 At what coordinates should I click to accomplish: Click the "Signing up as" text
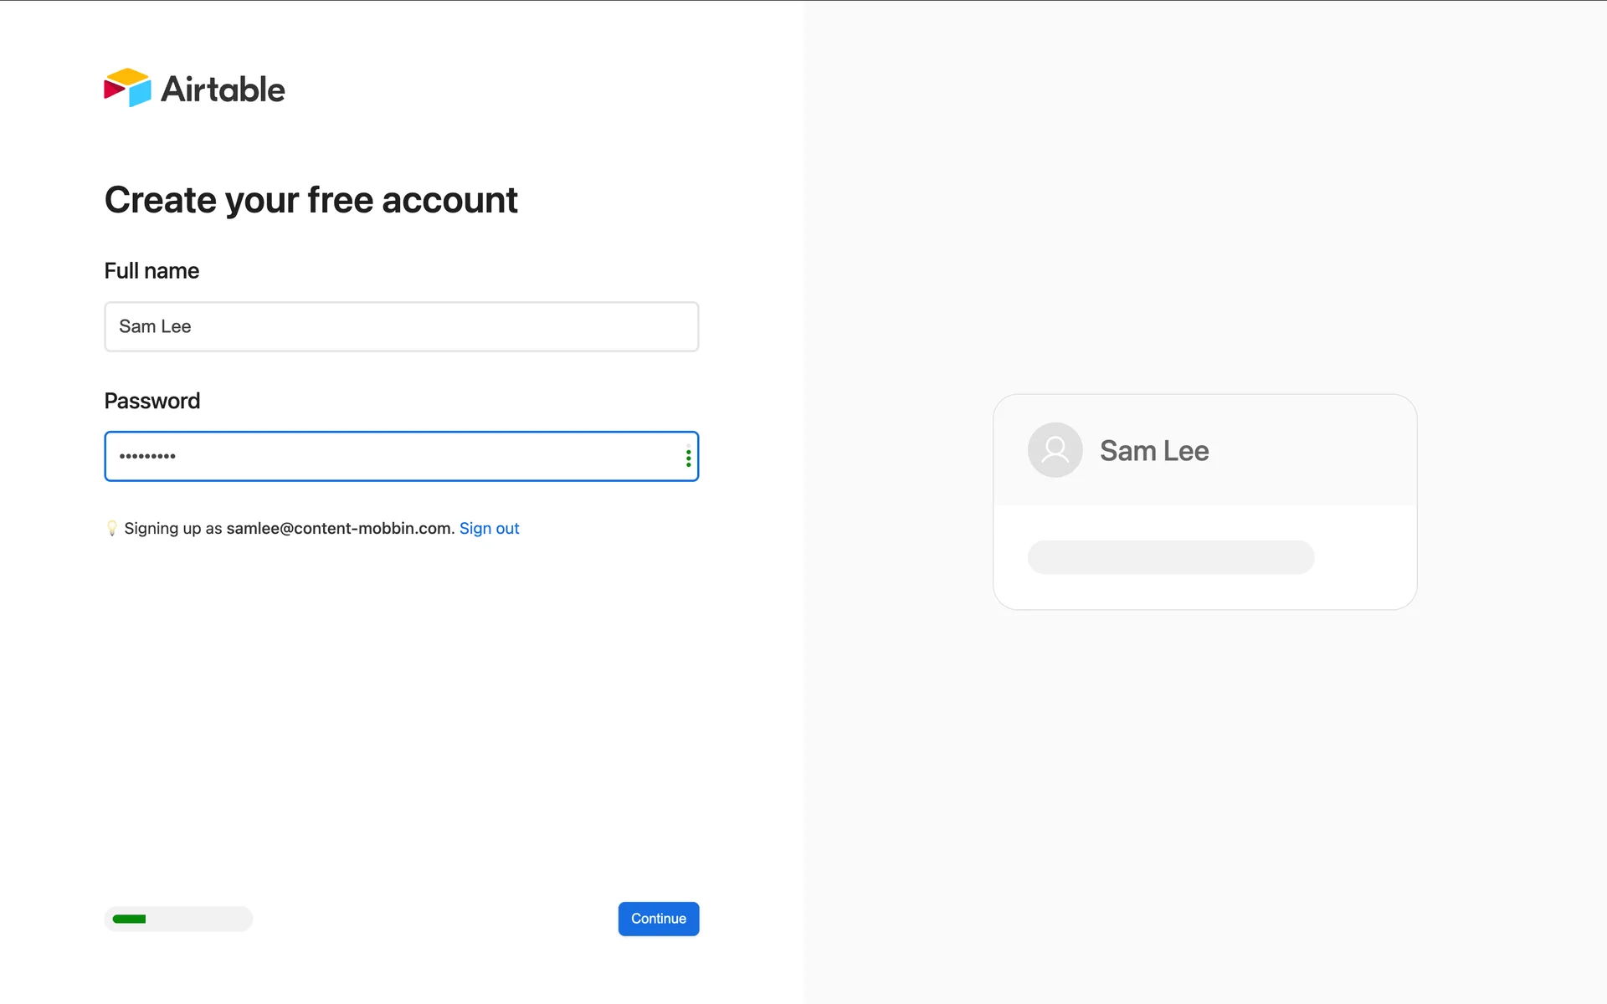172,528
